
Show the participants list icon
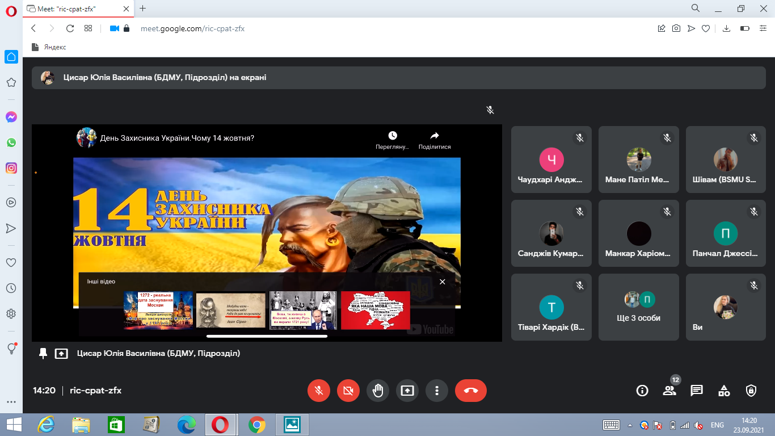click(x=669, y=391)
